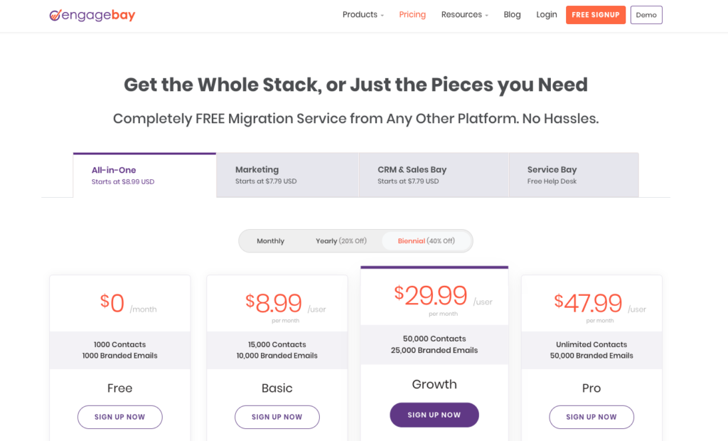
Task: Request a Demo from header
Action: pos(646,15)
